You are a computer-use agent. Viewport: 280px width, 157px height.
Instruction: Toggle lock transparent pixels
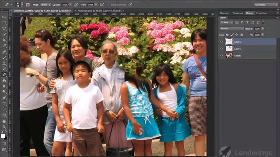[227, 35]
